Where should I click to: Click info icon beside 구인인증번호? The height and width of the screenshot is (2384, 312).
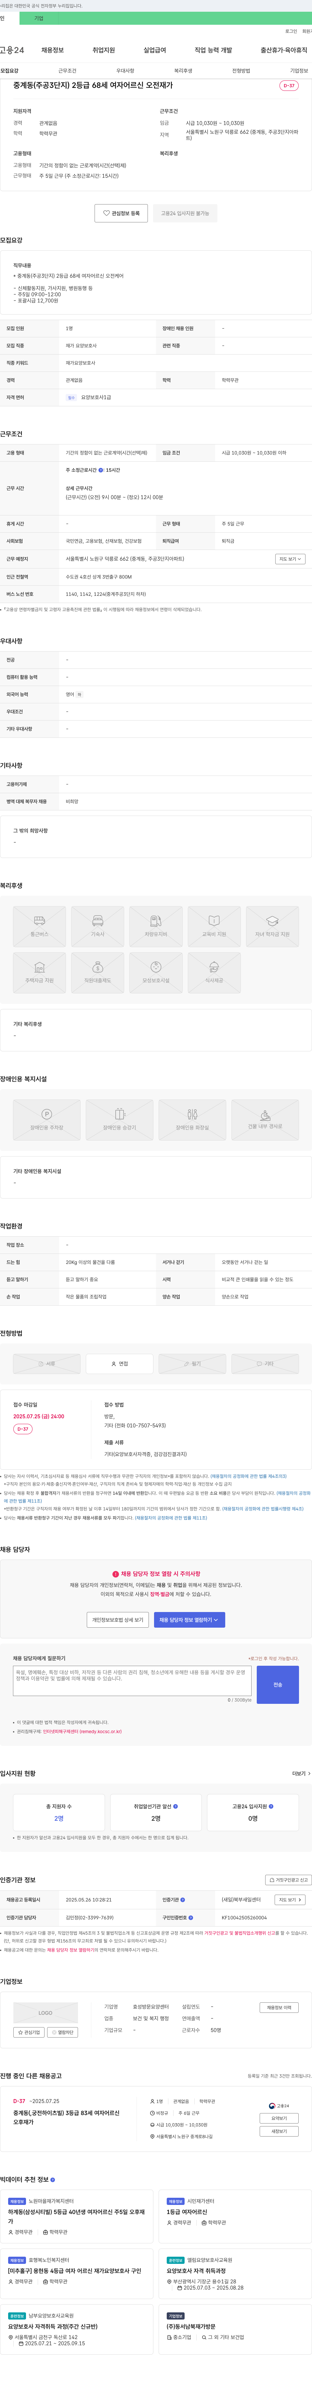coord(191,1917)
